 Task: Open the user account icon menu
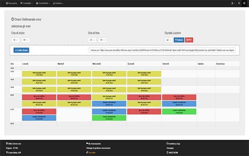pyautogui.click(x=233, y=3)
